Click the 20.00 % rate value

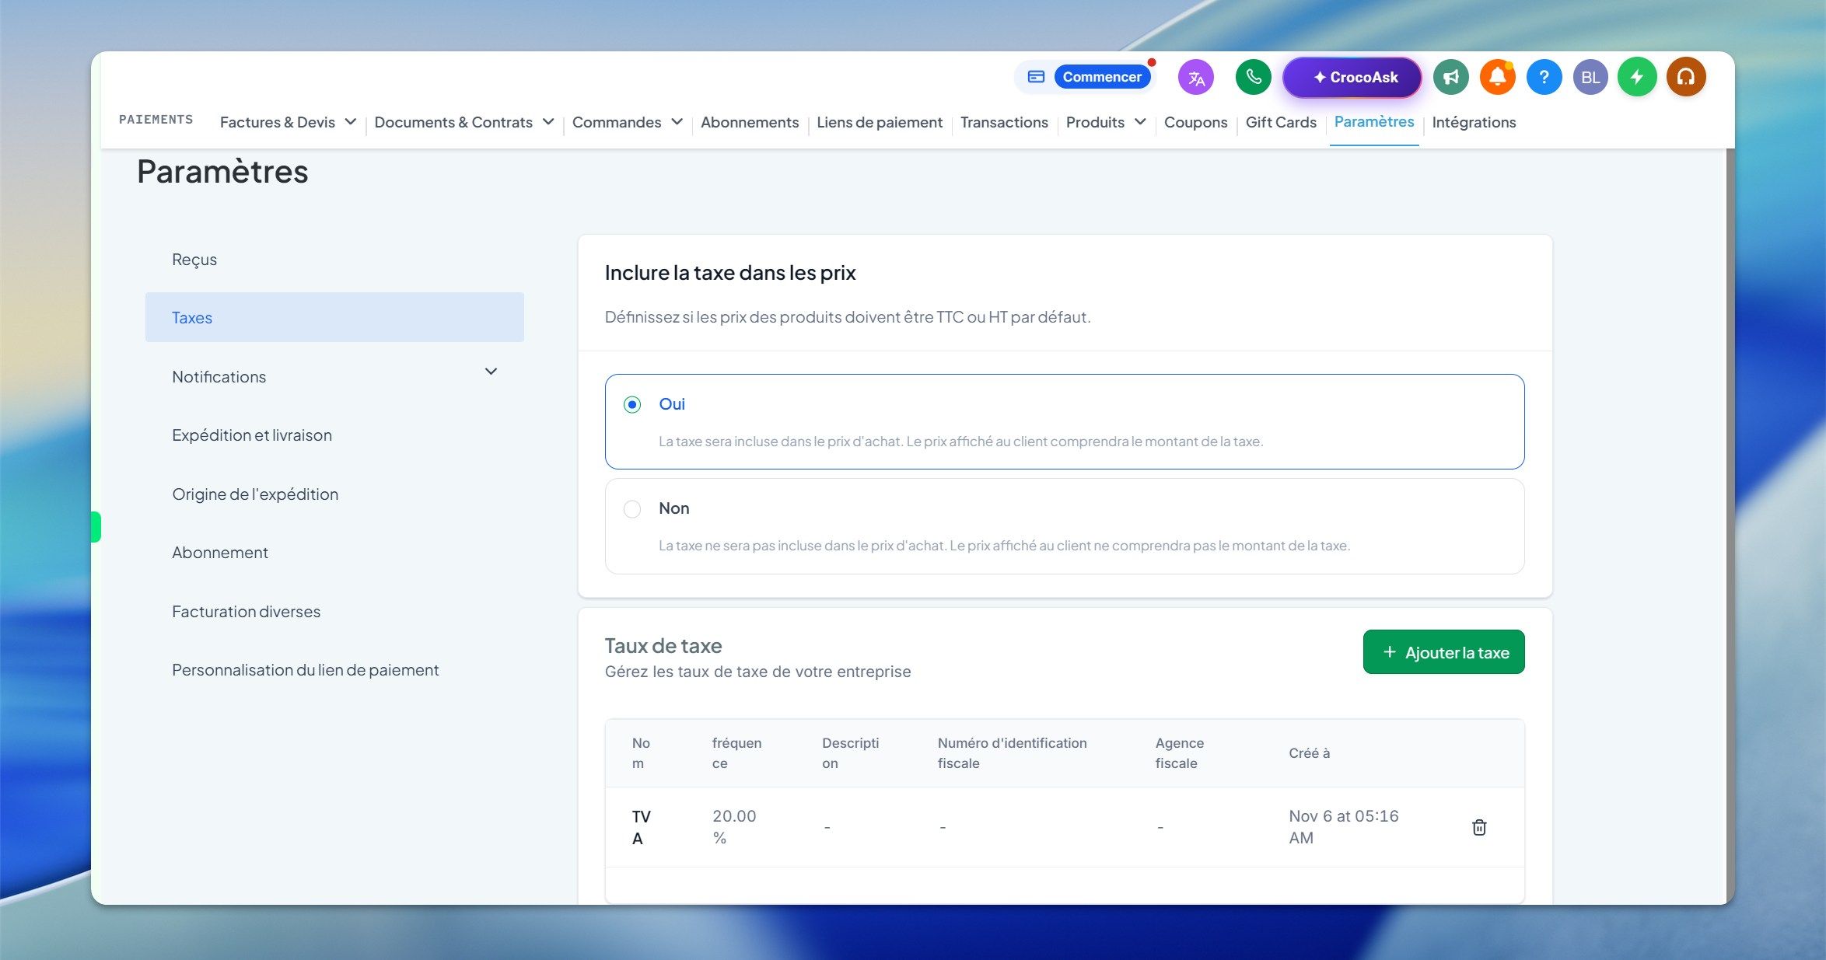[x=734, y=827]
